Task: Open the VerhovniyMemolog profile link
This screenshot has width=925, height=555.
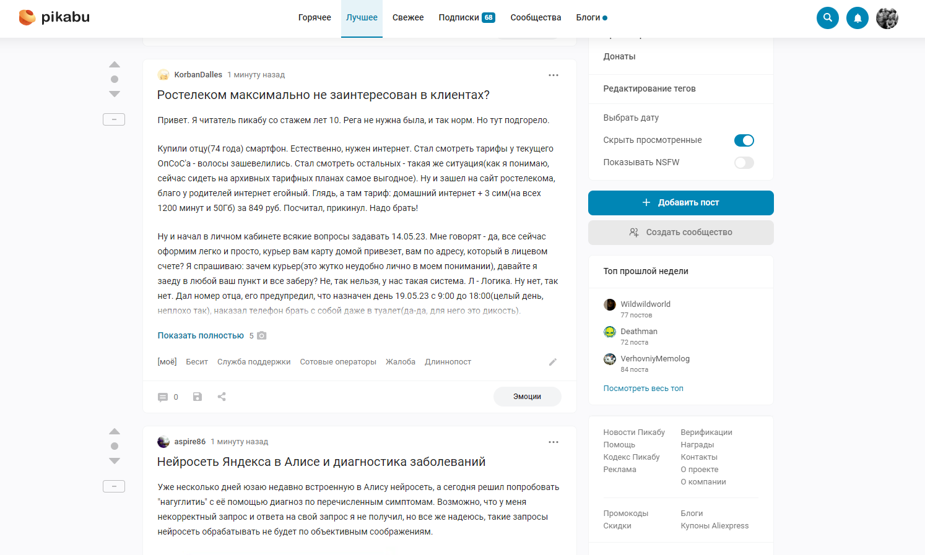Action: pos(655,358)
